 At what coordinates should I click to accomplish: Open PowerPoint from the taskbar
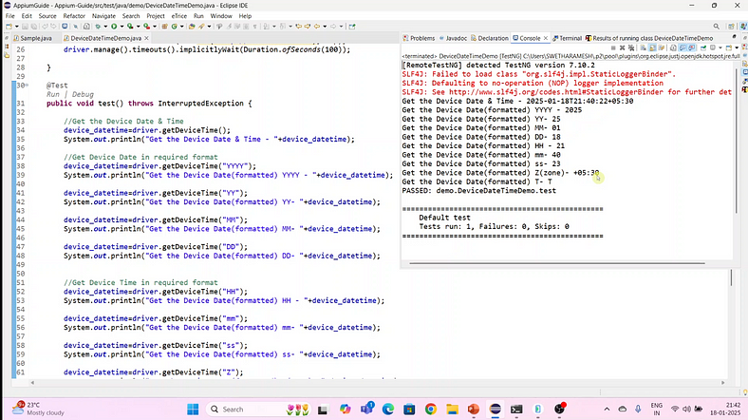pos(474,409)
